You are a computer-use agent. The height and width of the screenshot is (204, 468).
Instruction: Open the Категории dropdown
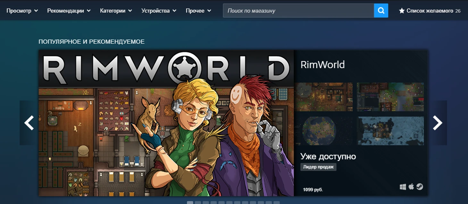(116, 11)
